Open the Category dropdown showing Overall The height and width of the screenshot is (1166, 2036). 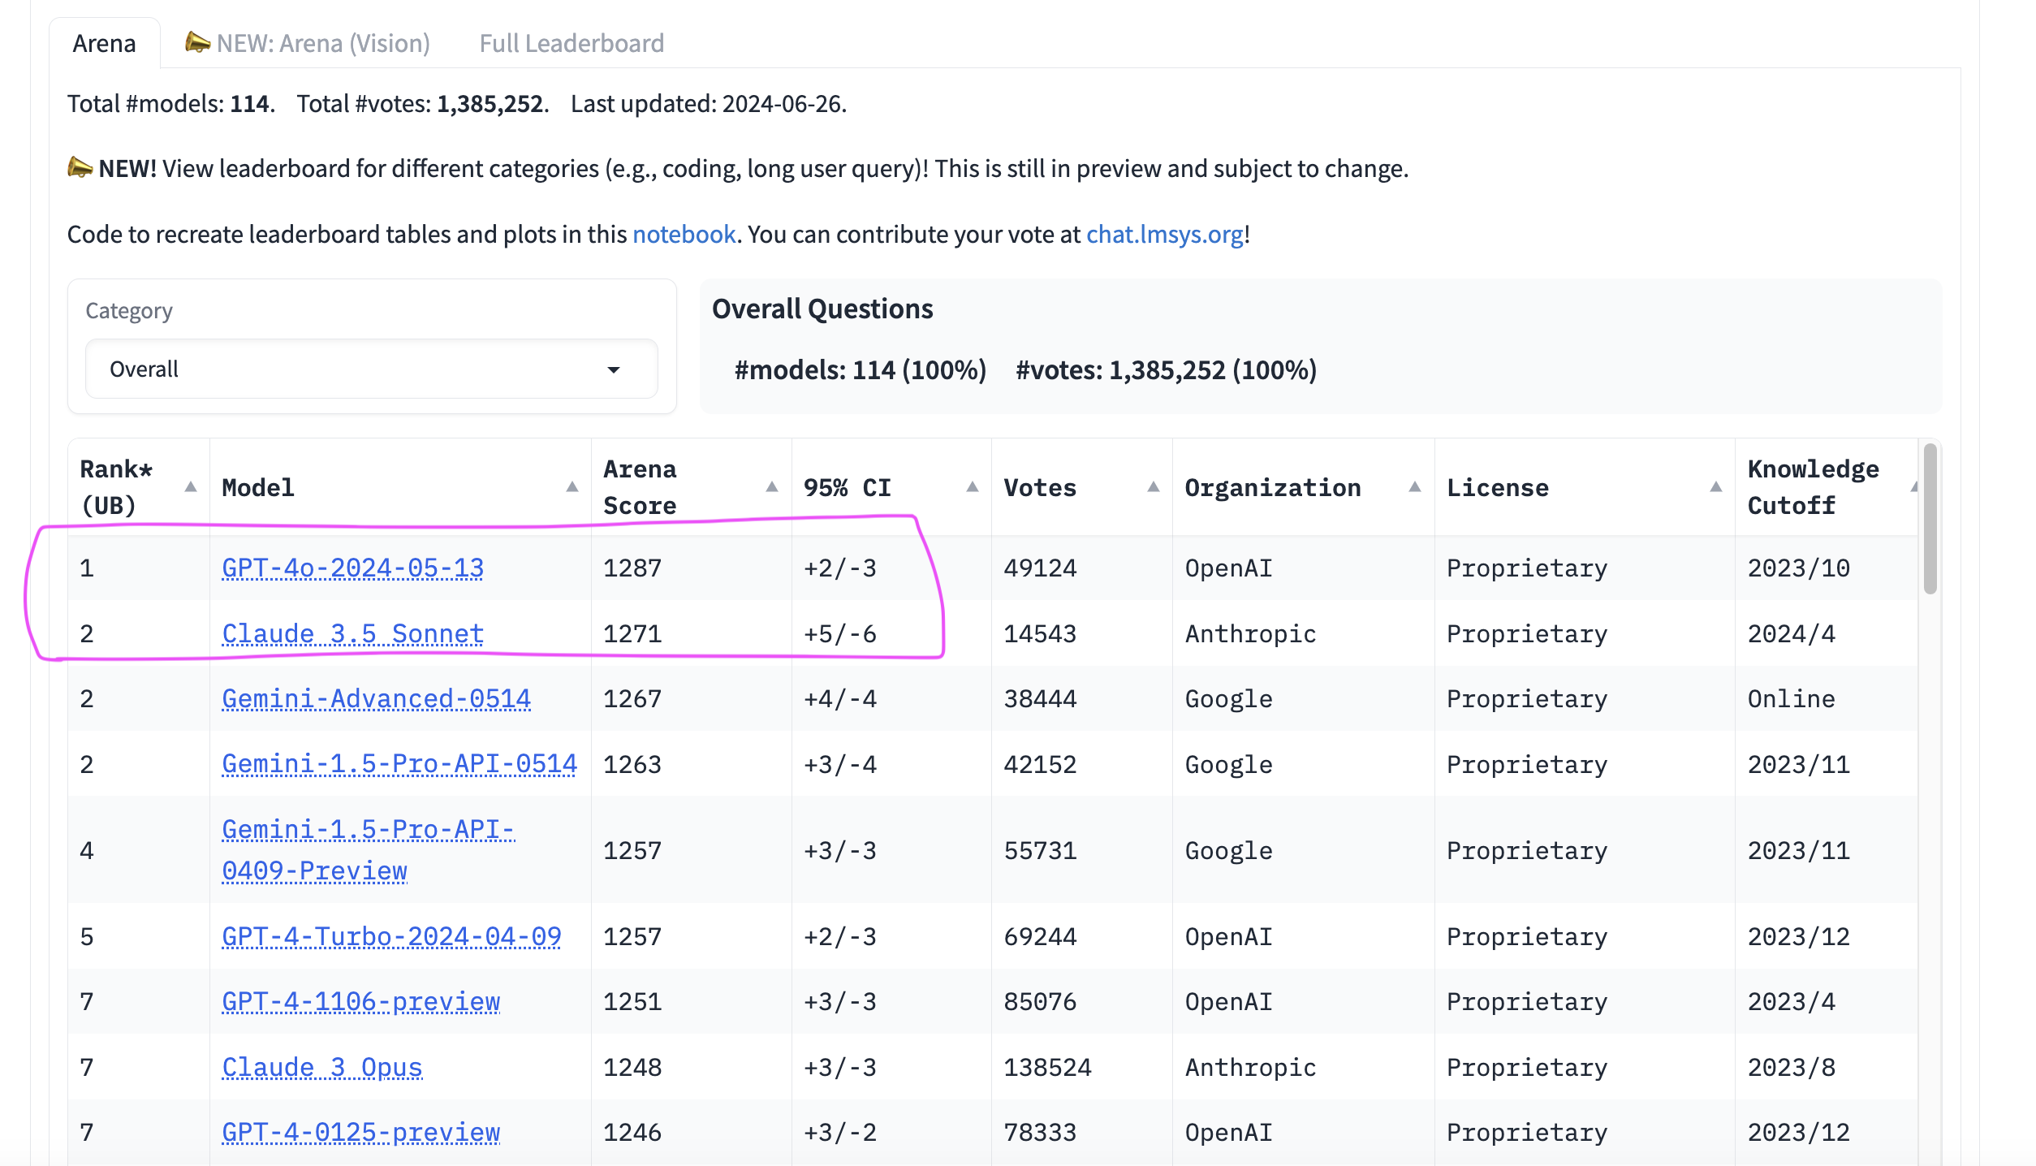point(372,369)
